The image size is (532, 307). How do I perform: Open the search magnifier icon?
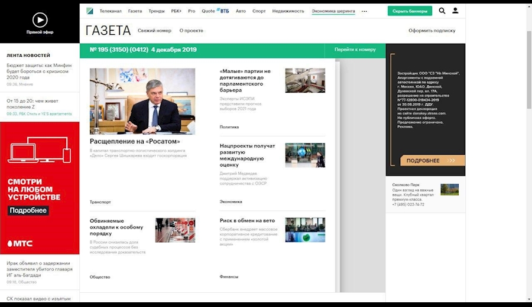pyautogui.click(x=442, y=11)
